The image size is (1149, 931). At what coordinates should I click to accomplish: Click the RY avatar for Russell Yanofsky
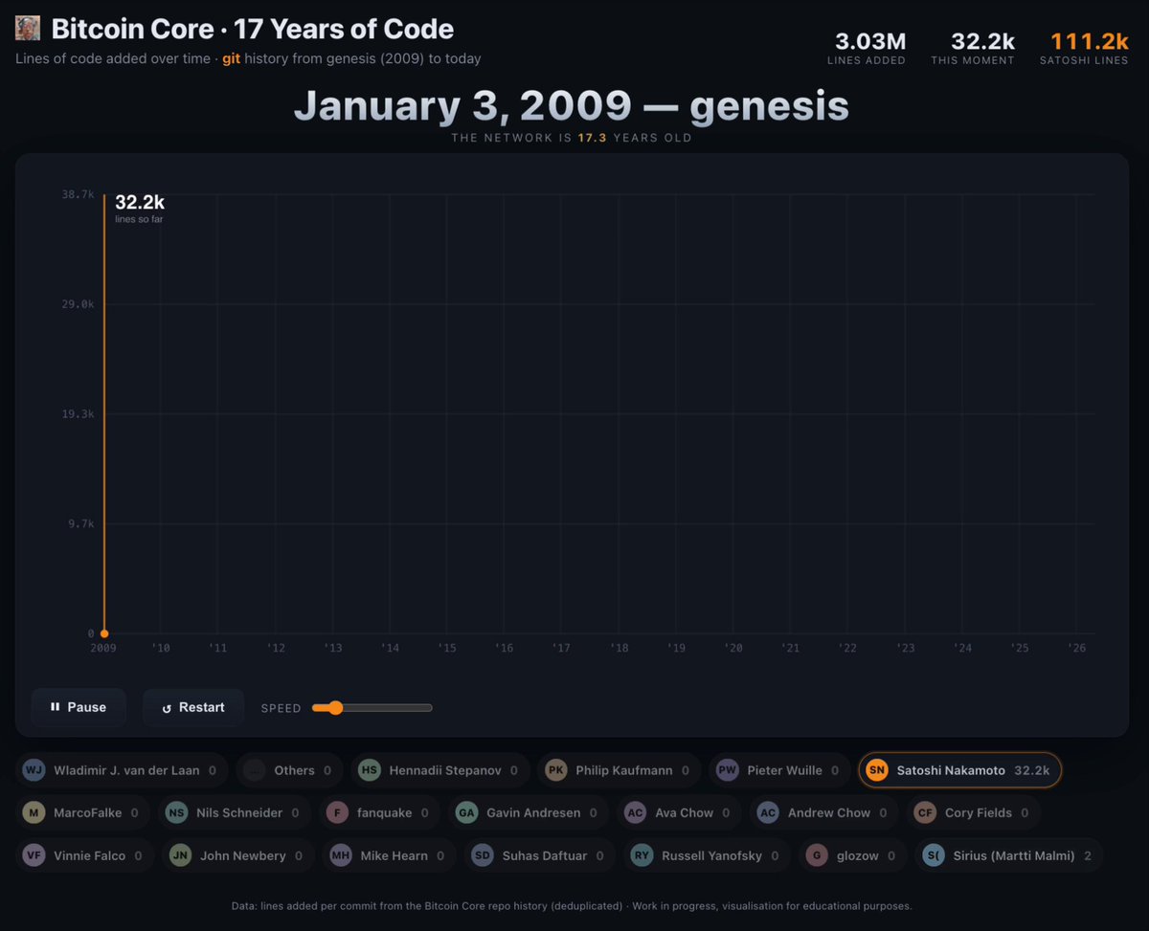642,855
